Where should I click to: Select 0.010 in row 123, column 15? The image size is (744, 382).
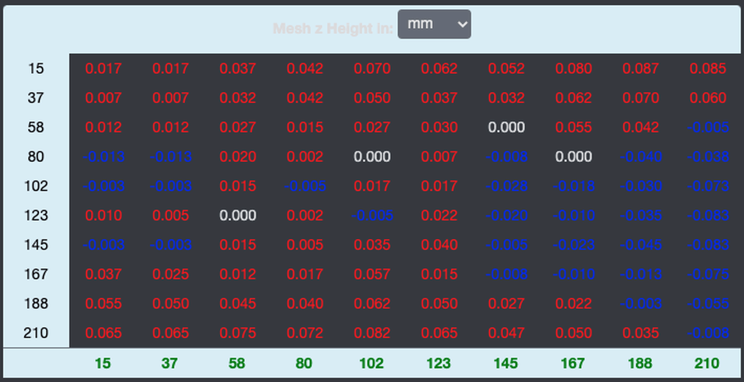[x=103, y=216]
